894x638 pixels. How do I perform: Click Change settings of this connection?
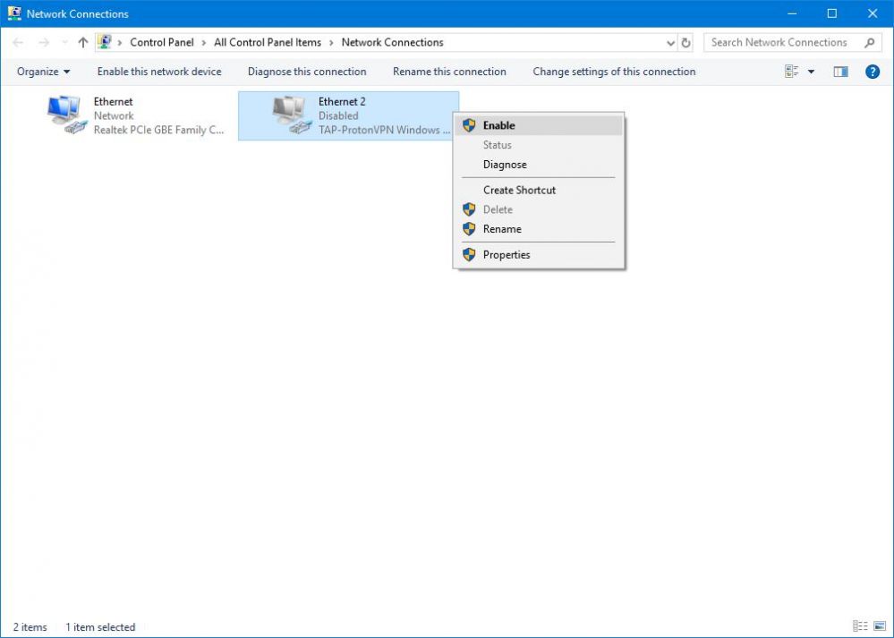(614, 72)
